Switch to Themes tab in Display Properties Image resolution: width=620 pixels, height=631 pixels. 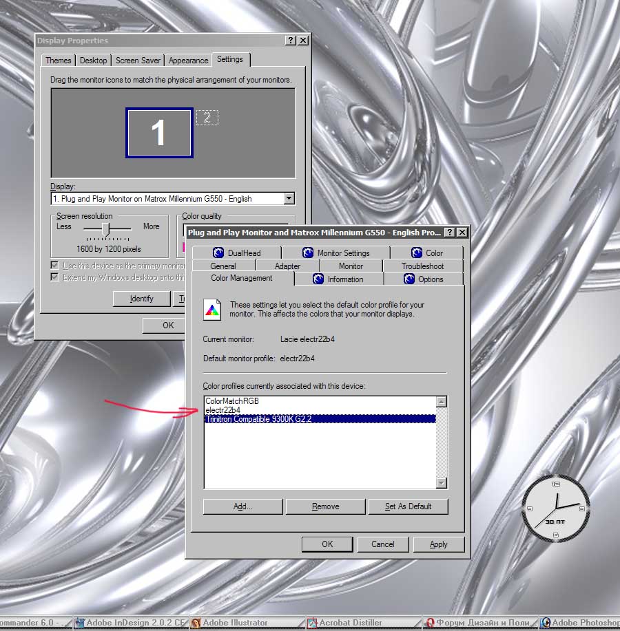(59, 61)
